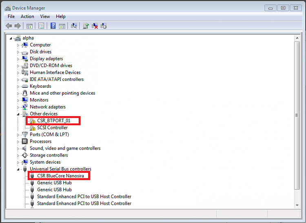Select the CSR BlueCore Nanosira device

tap(60, 176)
